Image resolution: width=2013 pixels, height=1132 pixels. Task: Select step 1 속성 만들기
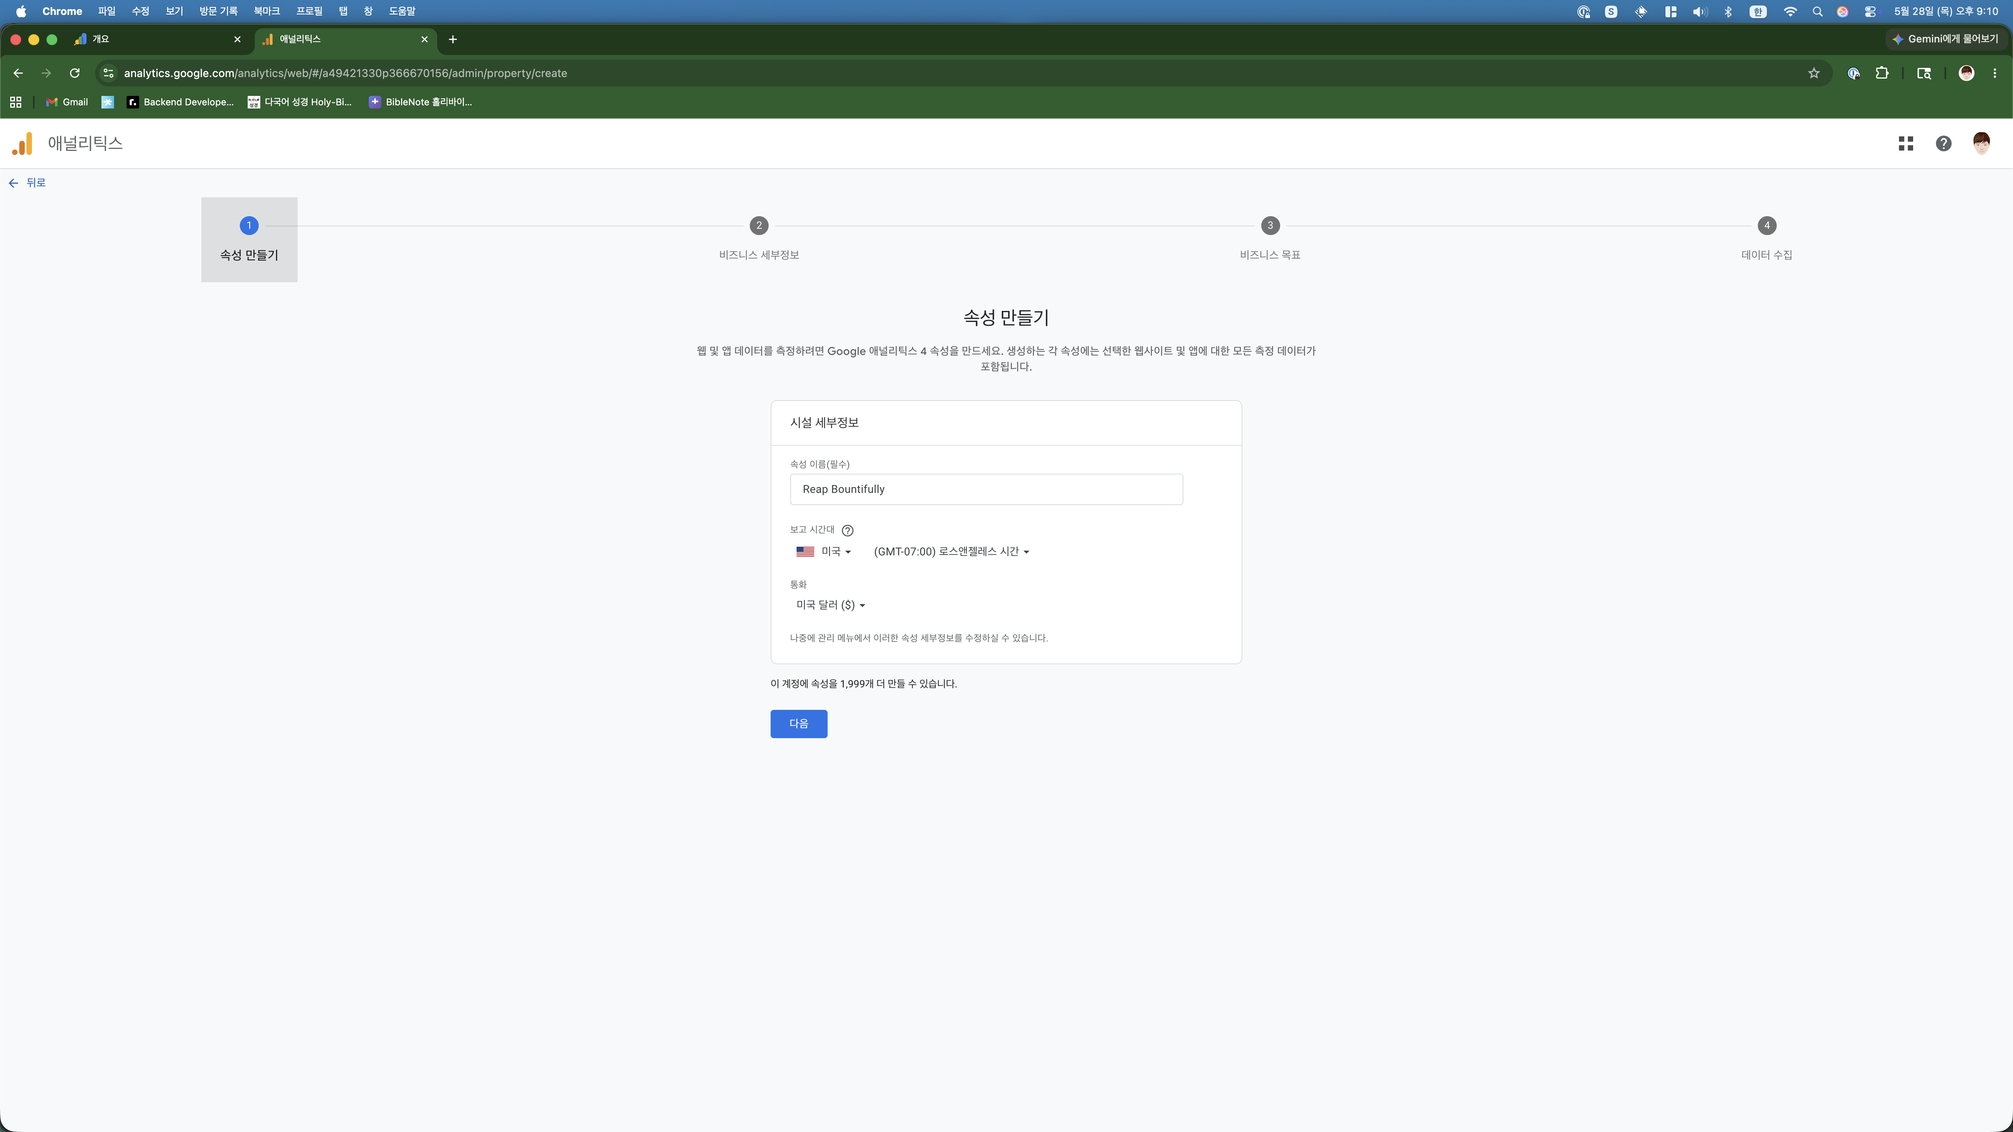click(249, 240)
